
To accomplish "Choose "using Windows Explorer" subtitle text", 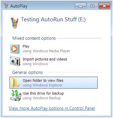I will click(x=42, y=85).
